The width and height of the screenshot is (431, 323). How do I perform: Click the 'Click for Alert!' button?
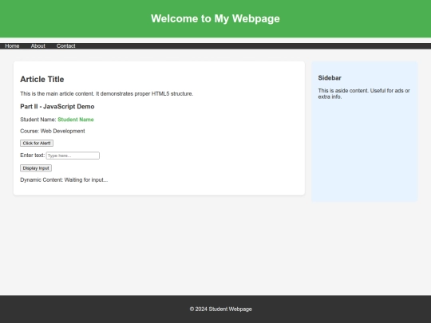[37, 143]
